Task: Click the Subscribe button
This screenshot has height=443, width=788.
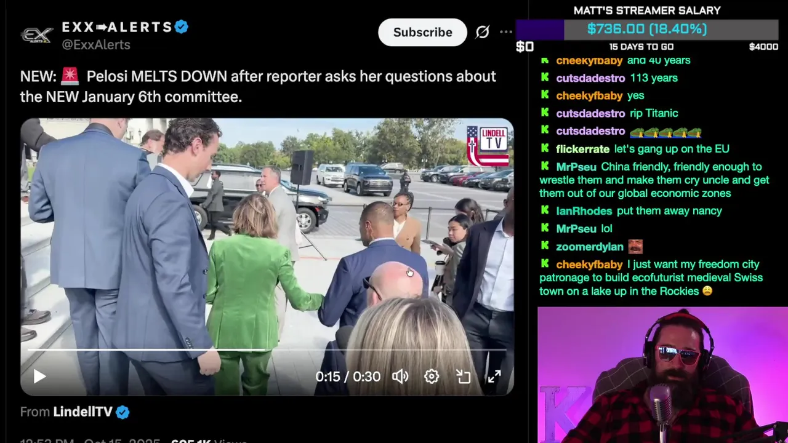Action: (422, 32)
